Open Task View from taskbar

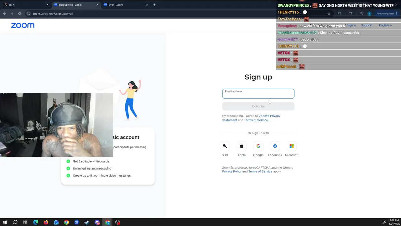[x=25, y=222]
